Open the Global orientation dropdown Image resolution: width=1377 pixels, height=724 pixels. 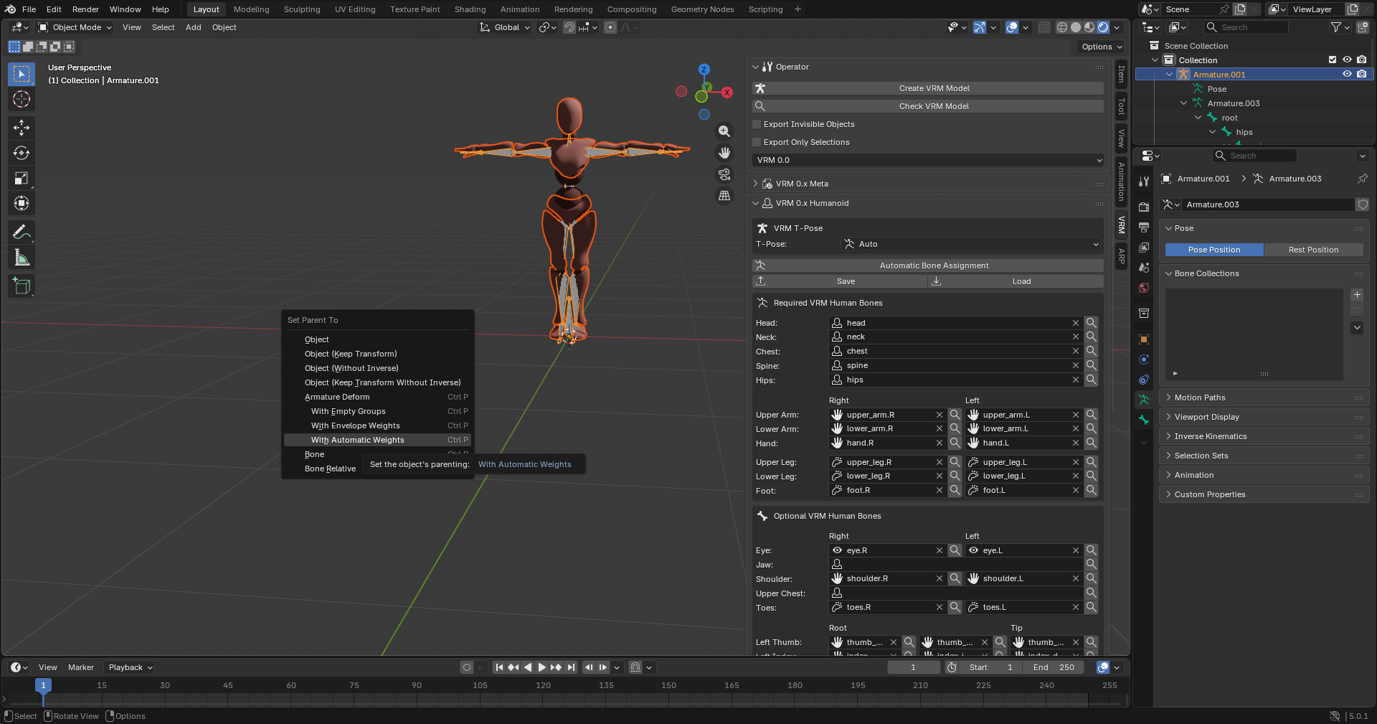(506, 27)
